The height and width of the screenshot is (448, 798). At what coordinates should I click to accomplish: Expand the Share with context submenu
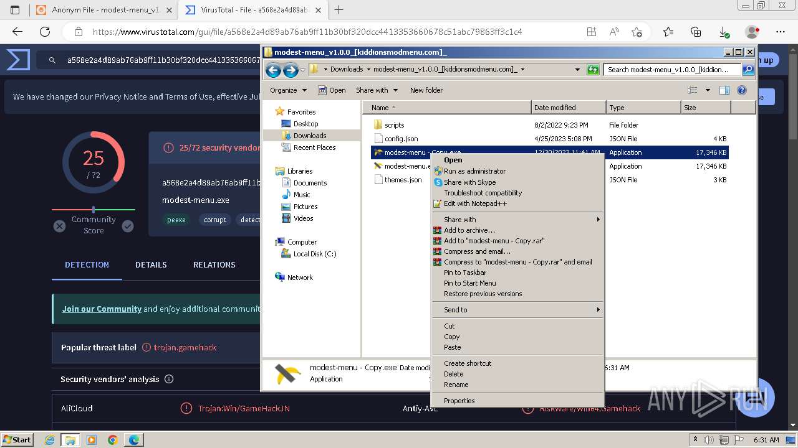pyautogui.click(x=517, y=220)
